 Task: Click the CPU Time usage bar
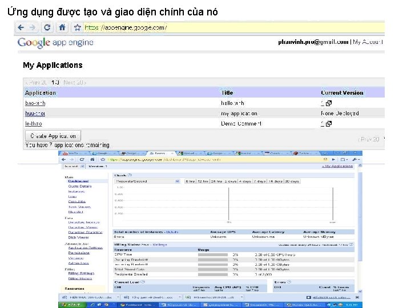[x=213, y=254]
